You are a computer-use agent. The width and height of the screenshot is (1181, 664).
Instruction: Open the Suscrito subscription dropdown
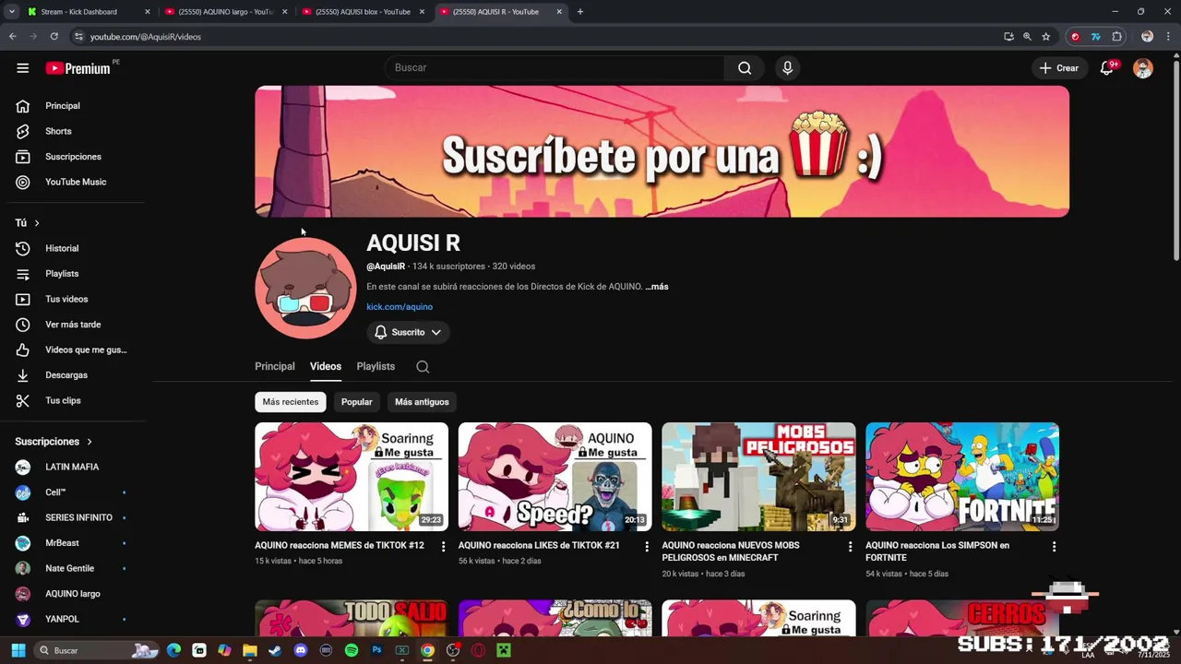408,332
